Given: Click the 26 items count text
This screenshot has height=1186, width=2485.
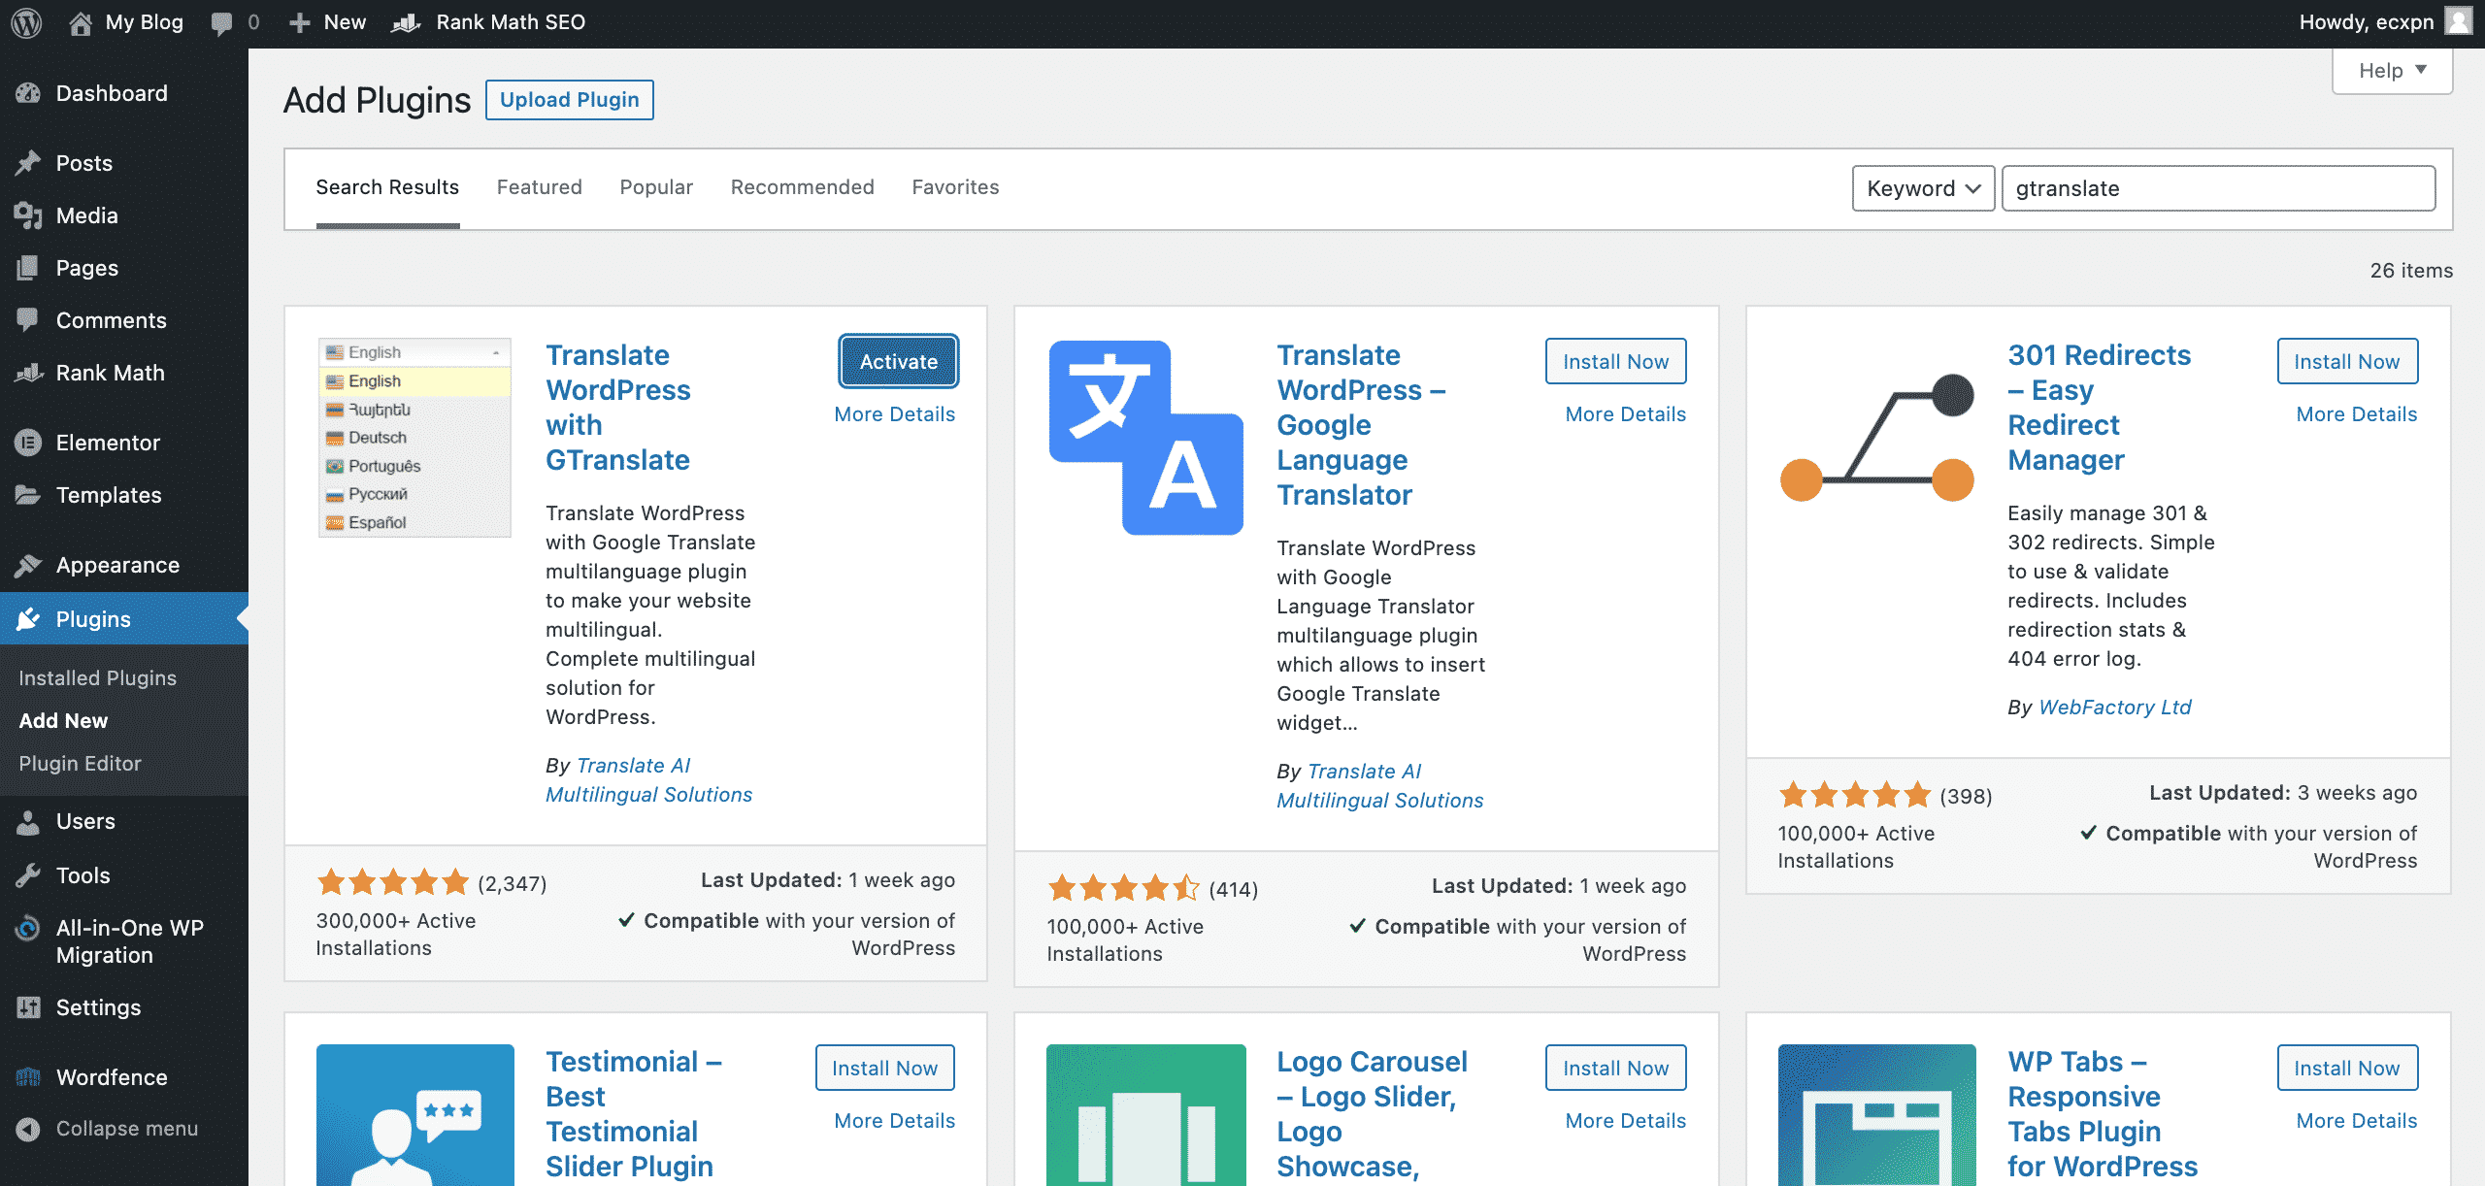Looking at the screenshot, I should point(2411,271).
